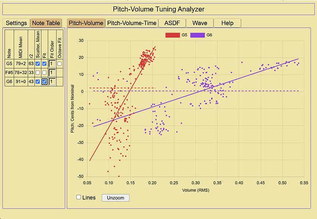
Task: Check the Fit box for F#5
Action: pyautogui.click(x=44, y=72)
